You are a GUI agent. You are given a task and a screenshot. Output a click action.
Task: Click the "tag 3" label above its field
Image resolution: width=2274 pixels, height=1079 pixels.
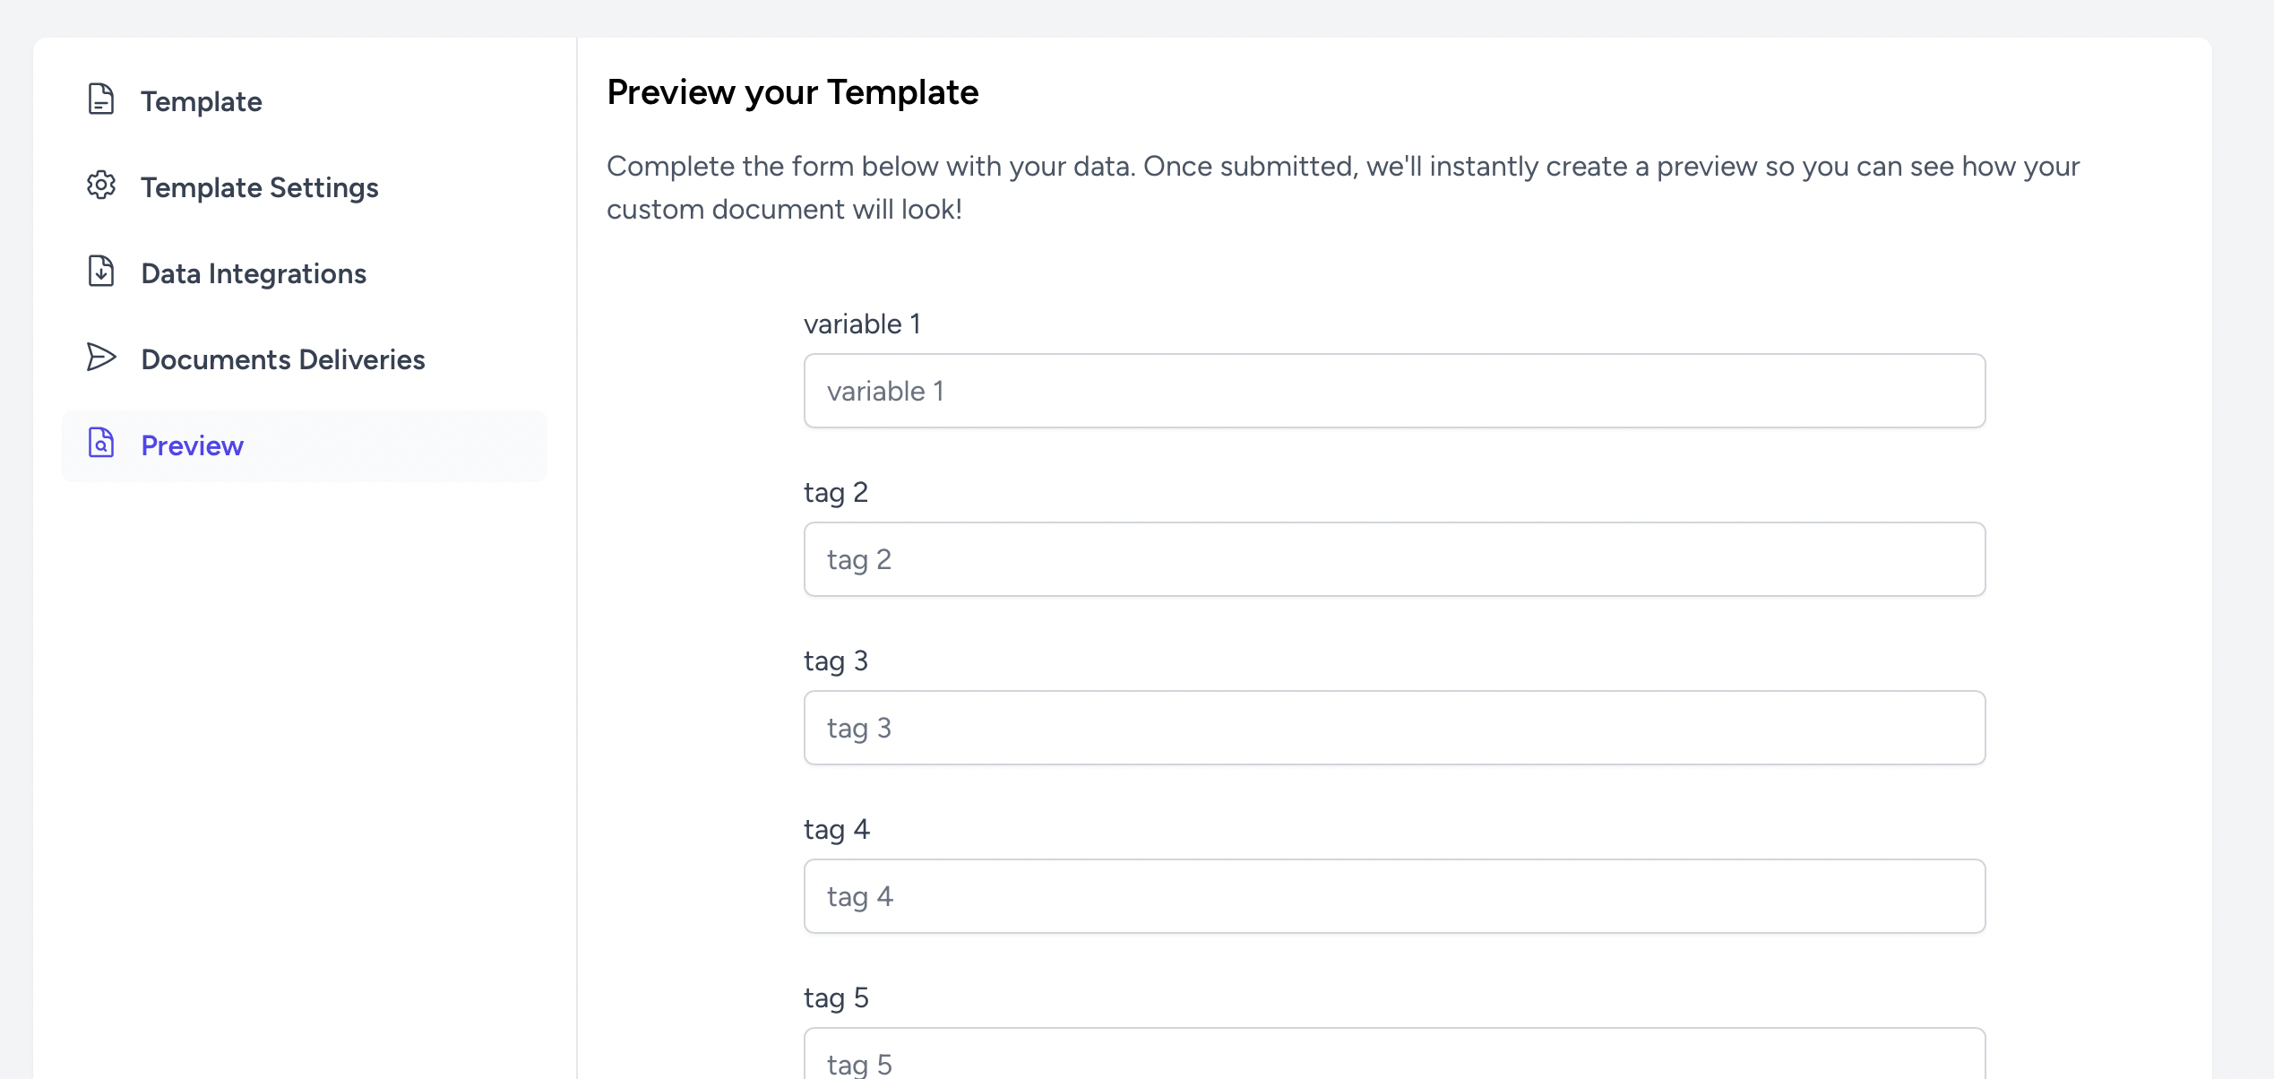(x=835, y=660)
